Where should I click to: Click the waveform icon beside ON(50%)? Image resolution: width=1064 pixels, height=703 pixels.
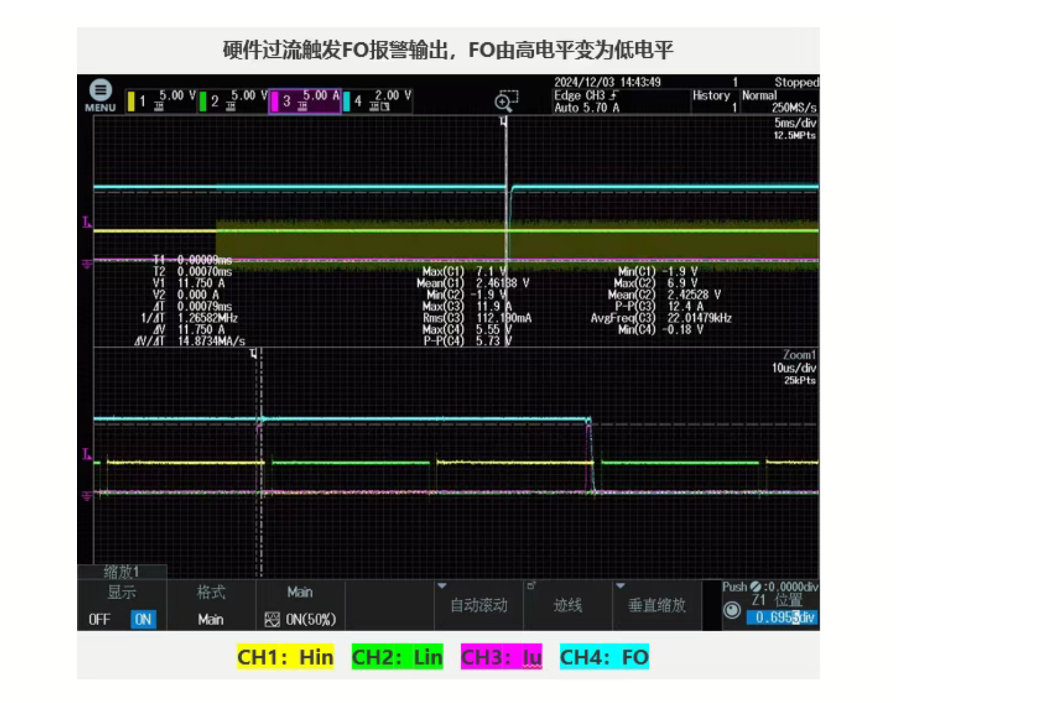click(271, 620)
